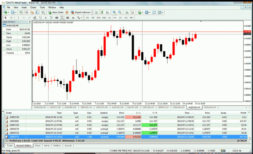Open the Periods clock icon
This screenshot has width=253, height=154.
coord(147,12)
